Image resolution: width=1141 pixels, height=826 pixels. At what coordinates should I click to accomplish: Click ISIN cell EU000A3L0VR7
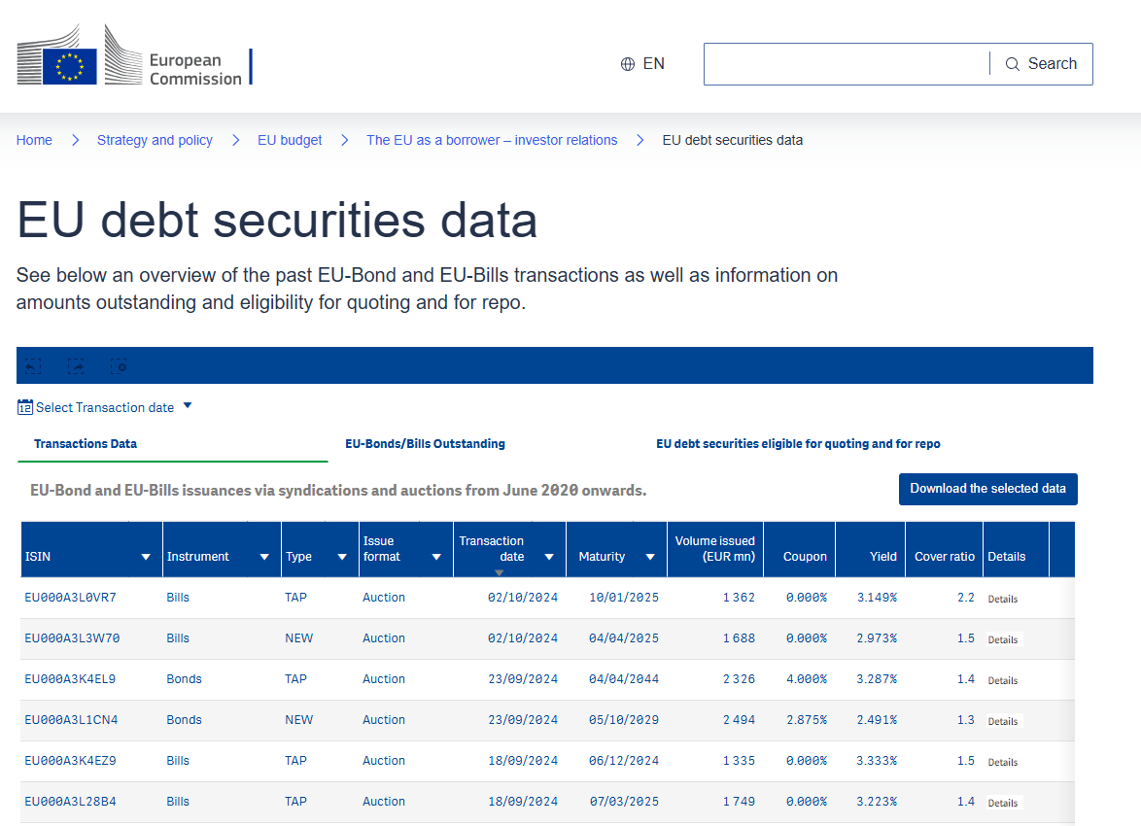coord(71,598)
